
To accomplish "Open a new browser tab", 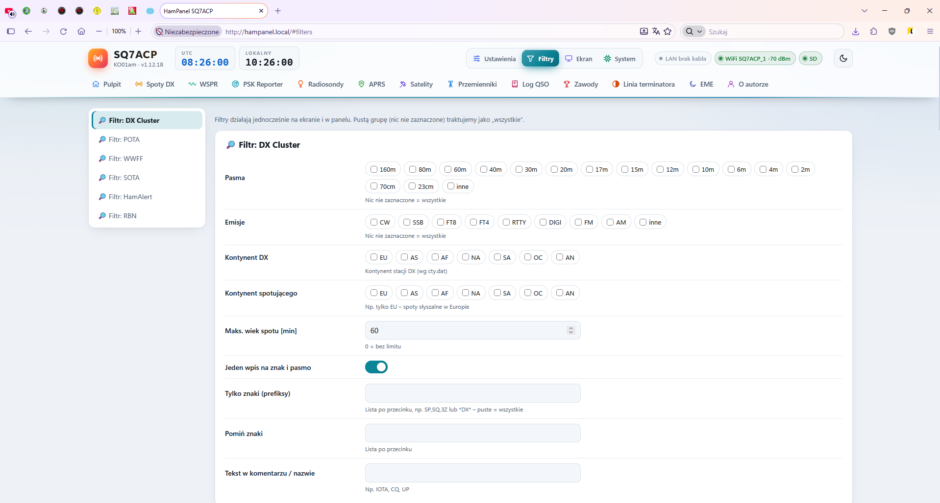I will (x=278, y=11).
